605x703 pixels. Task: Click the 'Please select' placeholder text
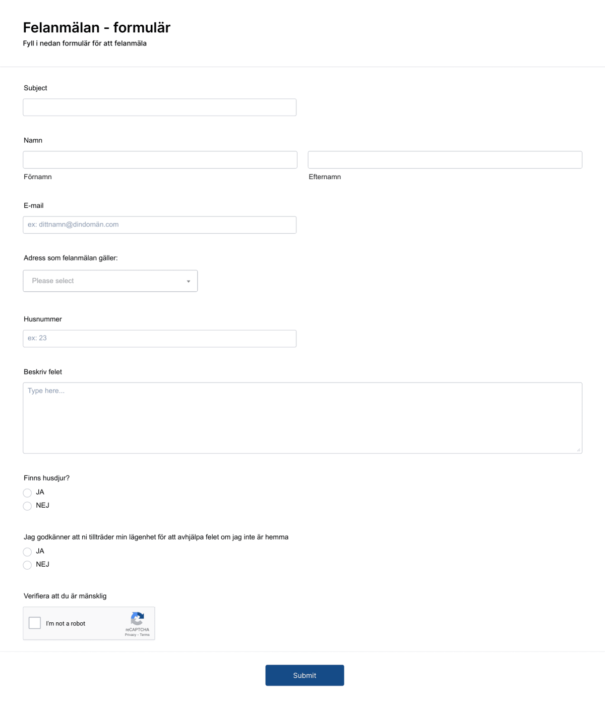point(52,281)
